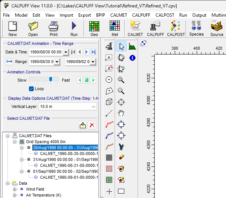Select the Data tree node

pos(23,183)
